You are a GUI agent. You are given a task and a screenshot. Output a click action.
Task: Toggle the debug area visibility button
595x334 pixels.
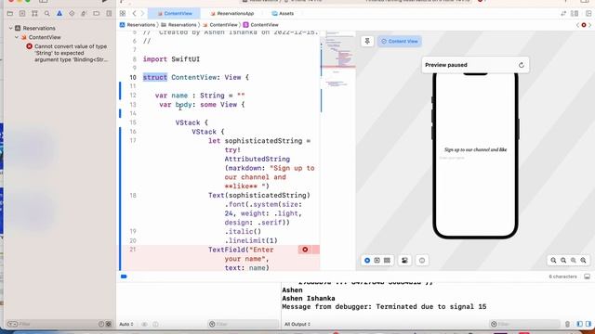pos(587,276)
